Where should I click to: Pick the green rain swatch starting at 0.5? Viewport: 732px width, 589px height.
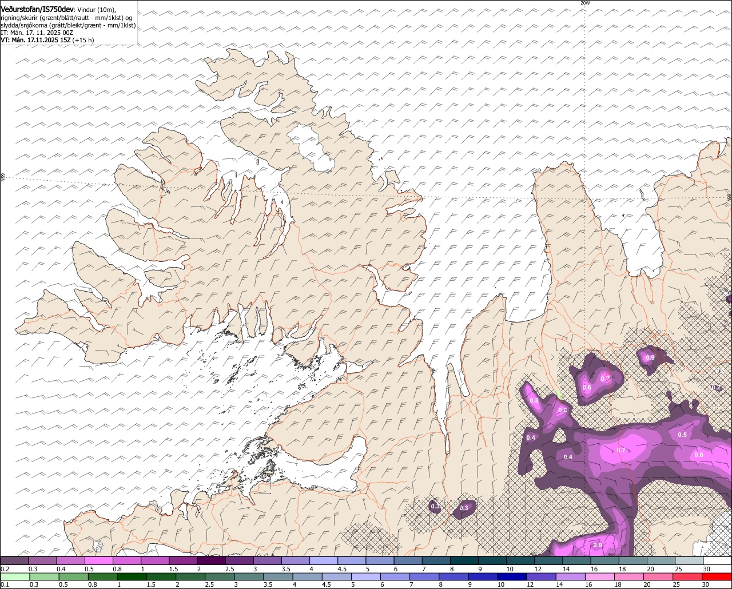[74, 577]
